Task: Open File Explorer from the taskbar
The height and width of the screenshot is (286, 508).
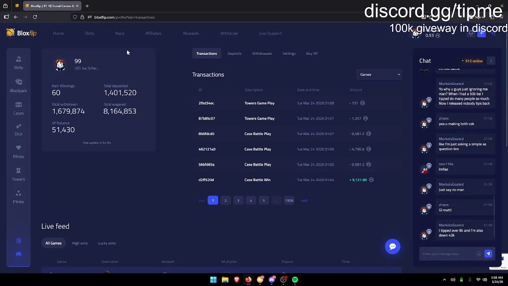Action: 225,280
